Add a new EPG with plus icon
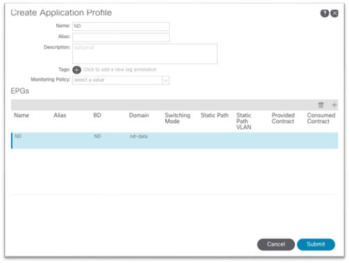 pyautogui.click(x=334, y=105)
